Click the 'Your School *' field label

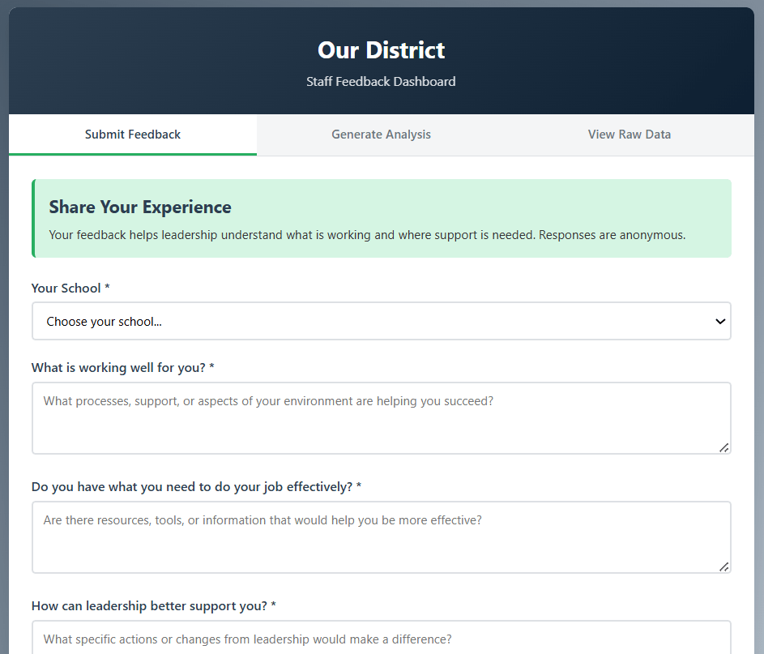(x=70, y=289)
